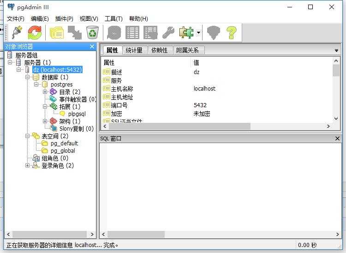
Task: Refresh the selected object with the red-green arrows icon
Action: pos(35,33)
